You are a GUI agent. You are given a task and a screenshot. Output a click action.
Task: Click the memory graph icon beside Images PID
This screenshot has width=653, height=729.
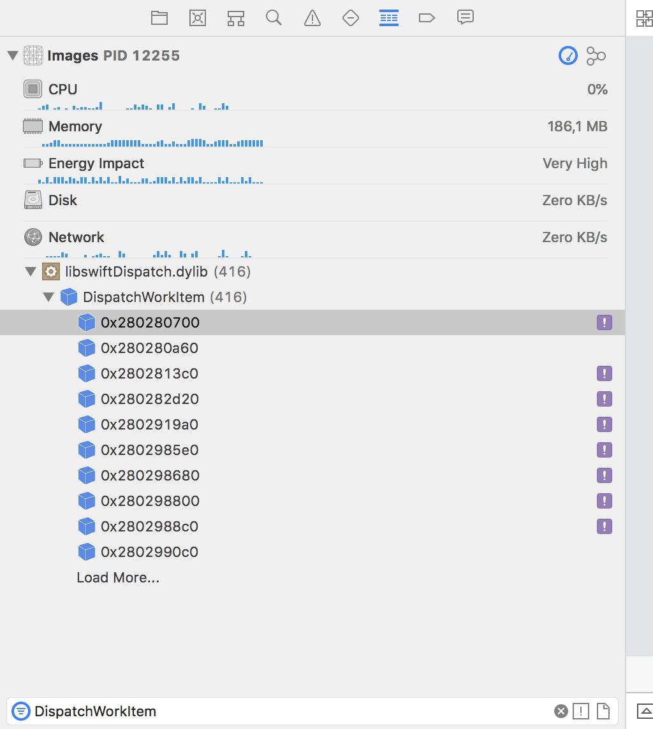click(596, 56)
